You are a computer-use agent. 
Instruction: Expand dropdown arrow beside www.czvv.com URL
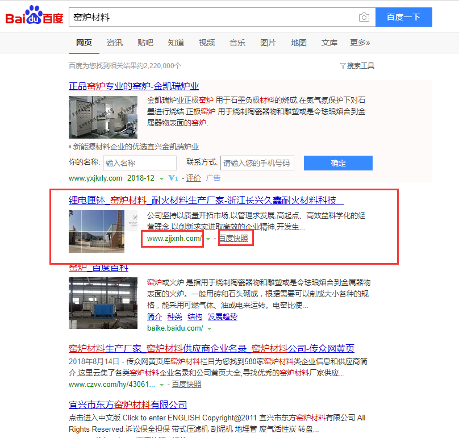click(x=162, y=385)
